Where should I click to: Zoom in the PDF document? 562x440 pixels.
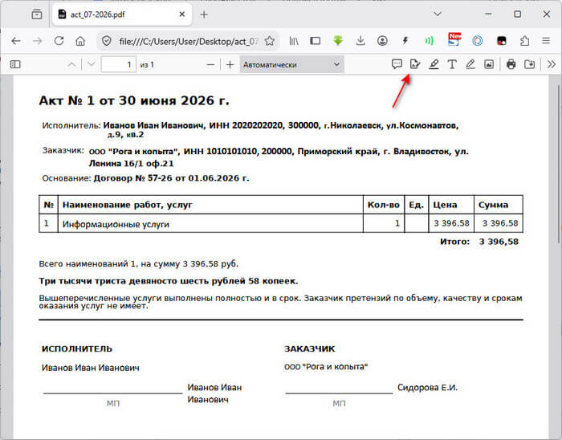230,65
